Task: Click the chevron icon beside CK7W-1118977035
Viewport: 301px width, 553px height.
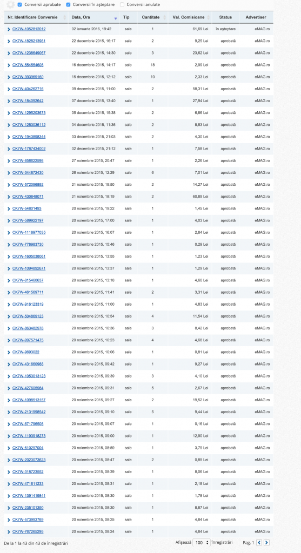Action: 9,232
